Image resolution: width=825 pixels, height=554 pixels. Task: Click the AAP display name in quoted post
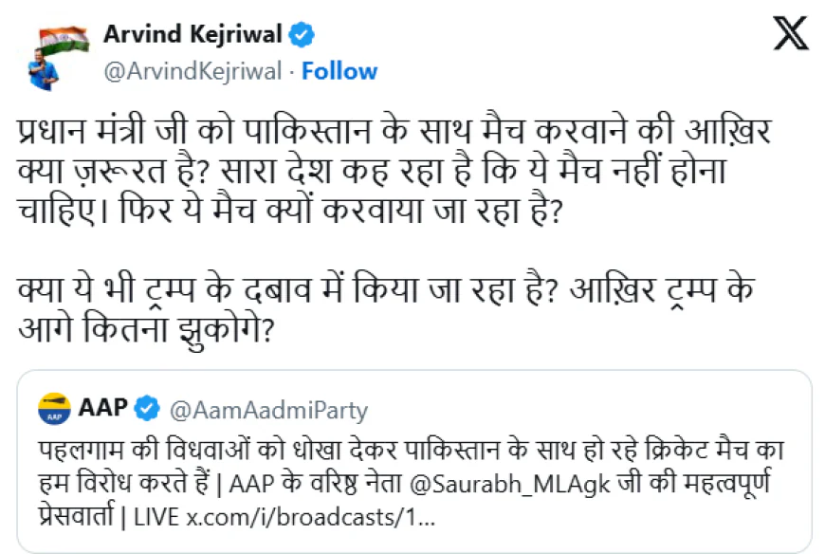103,408
